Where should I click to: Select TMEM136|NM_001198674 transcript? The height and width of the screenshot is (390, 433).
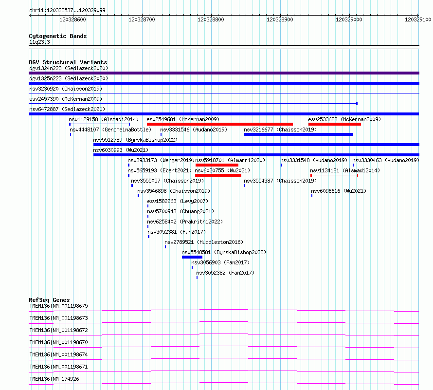click(x=58, y=354)
